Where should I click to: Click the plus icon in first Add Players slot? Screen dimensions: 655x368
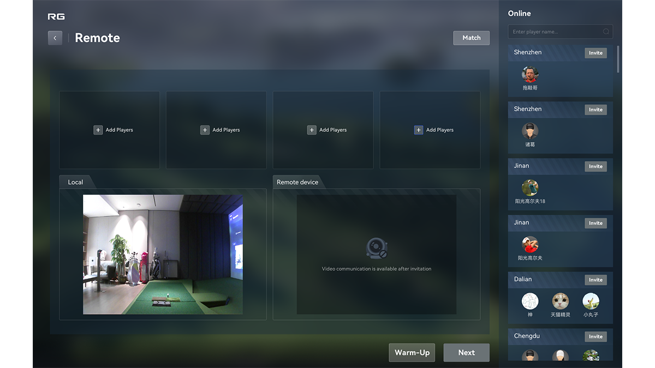point(98,130)
